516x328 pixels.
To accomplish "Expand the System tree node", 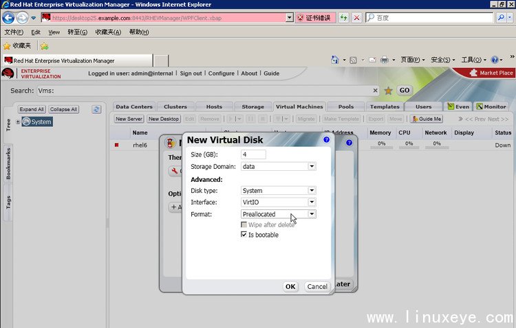I will (x=18, y=122).
